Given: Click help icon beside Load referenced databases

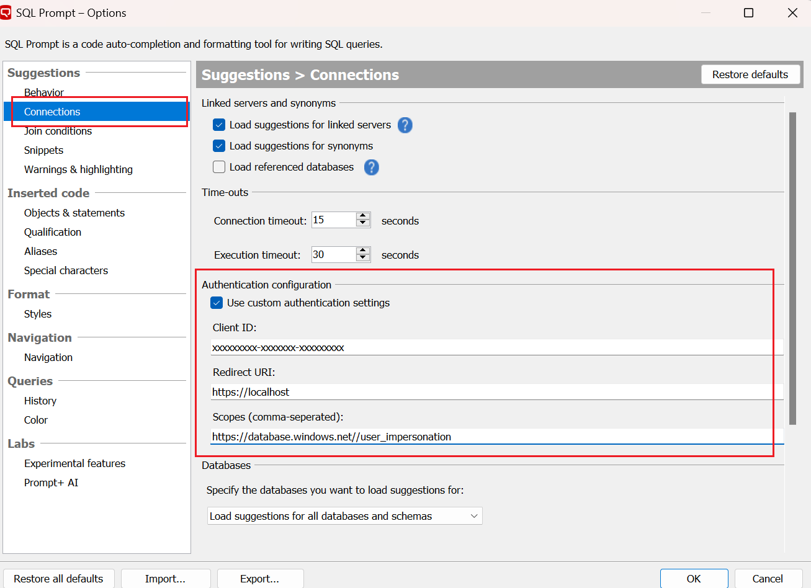Looking at the screenshot, I should [x=371, y=167].
